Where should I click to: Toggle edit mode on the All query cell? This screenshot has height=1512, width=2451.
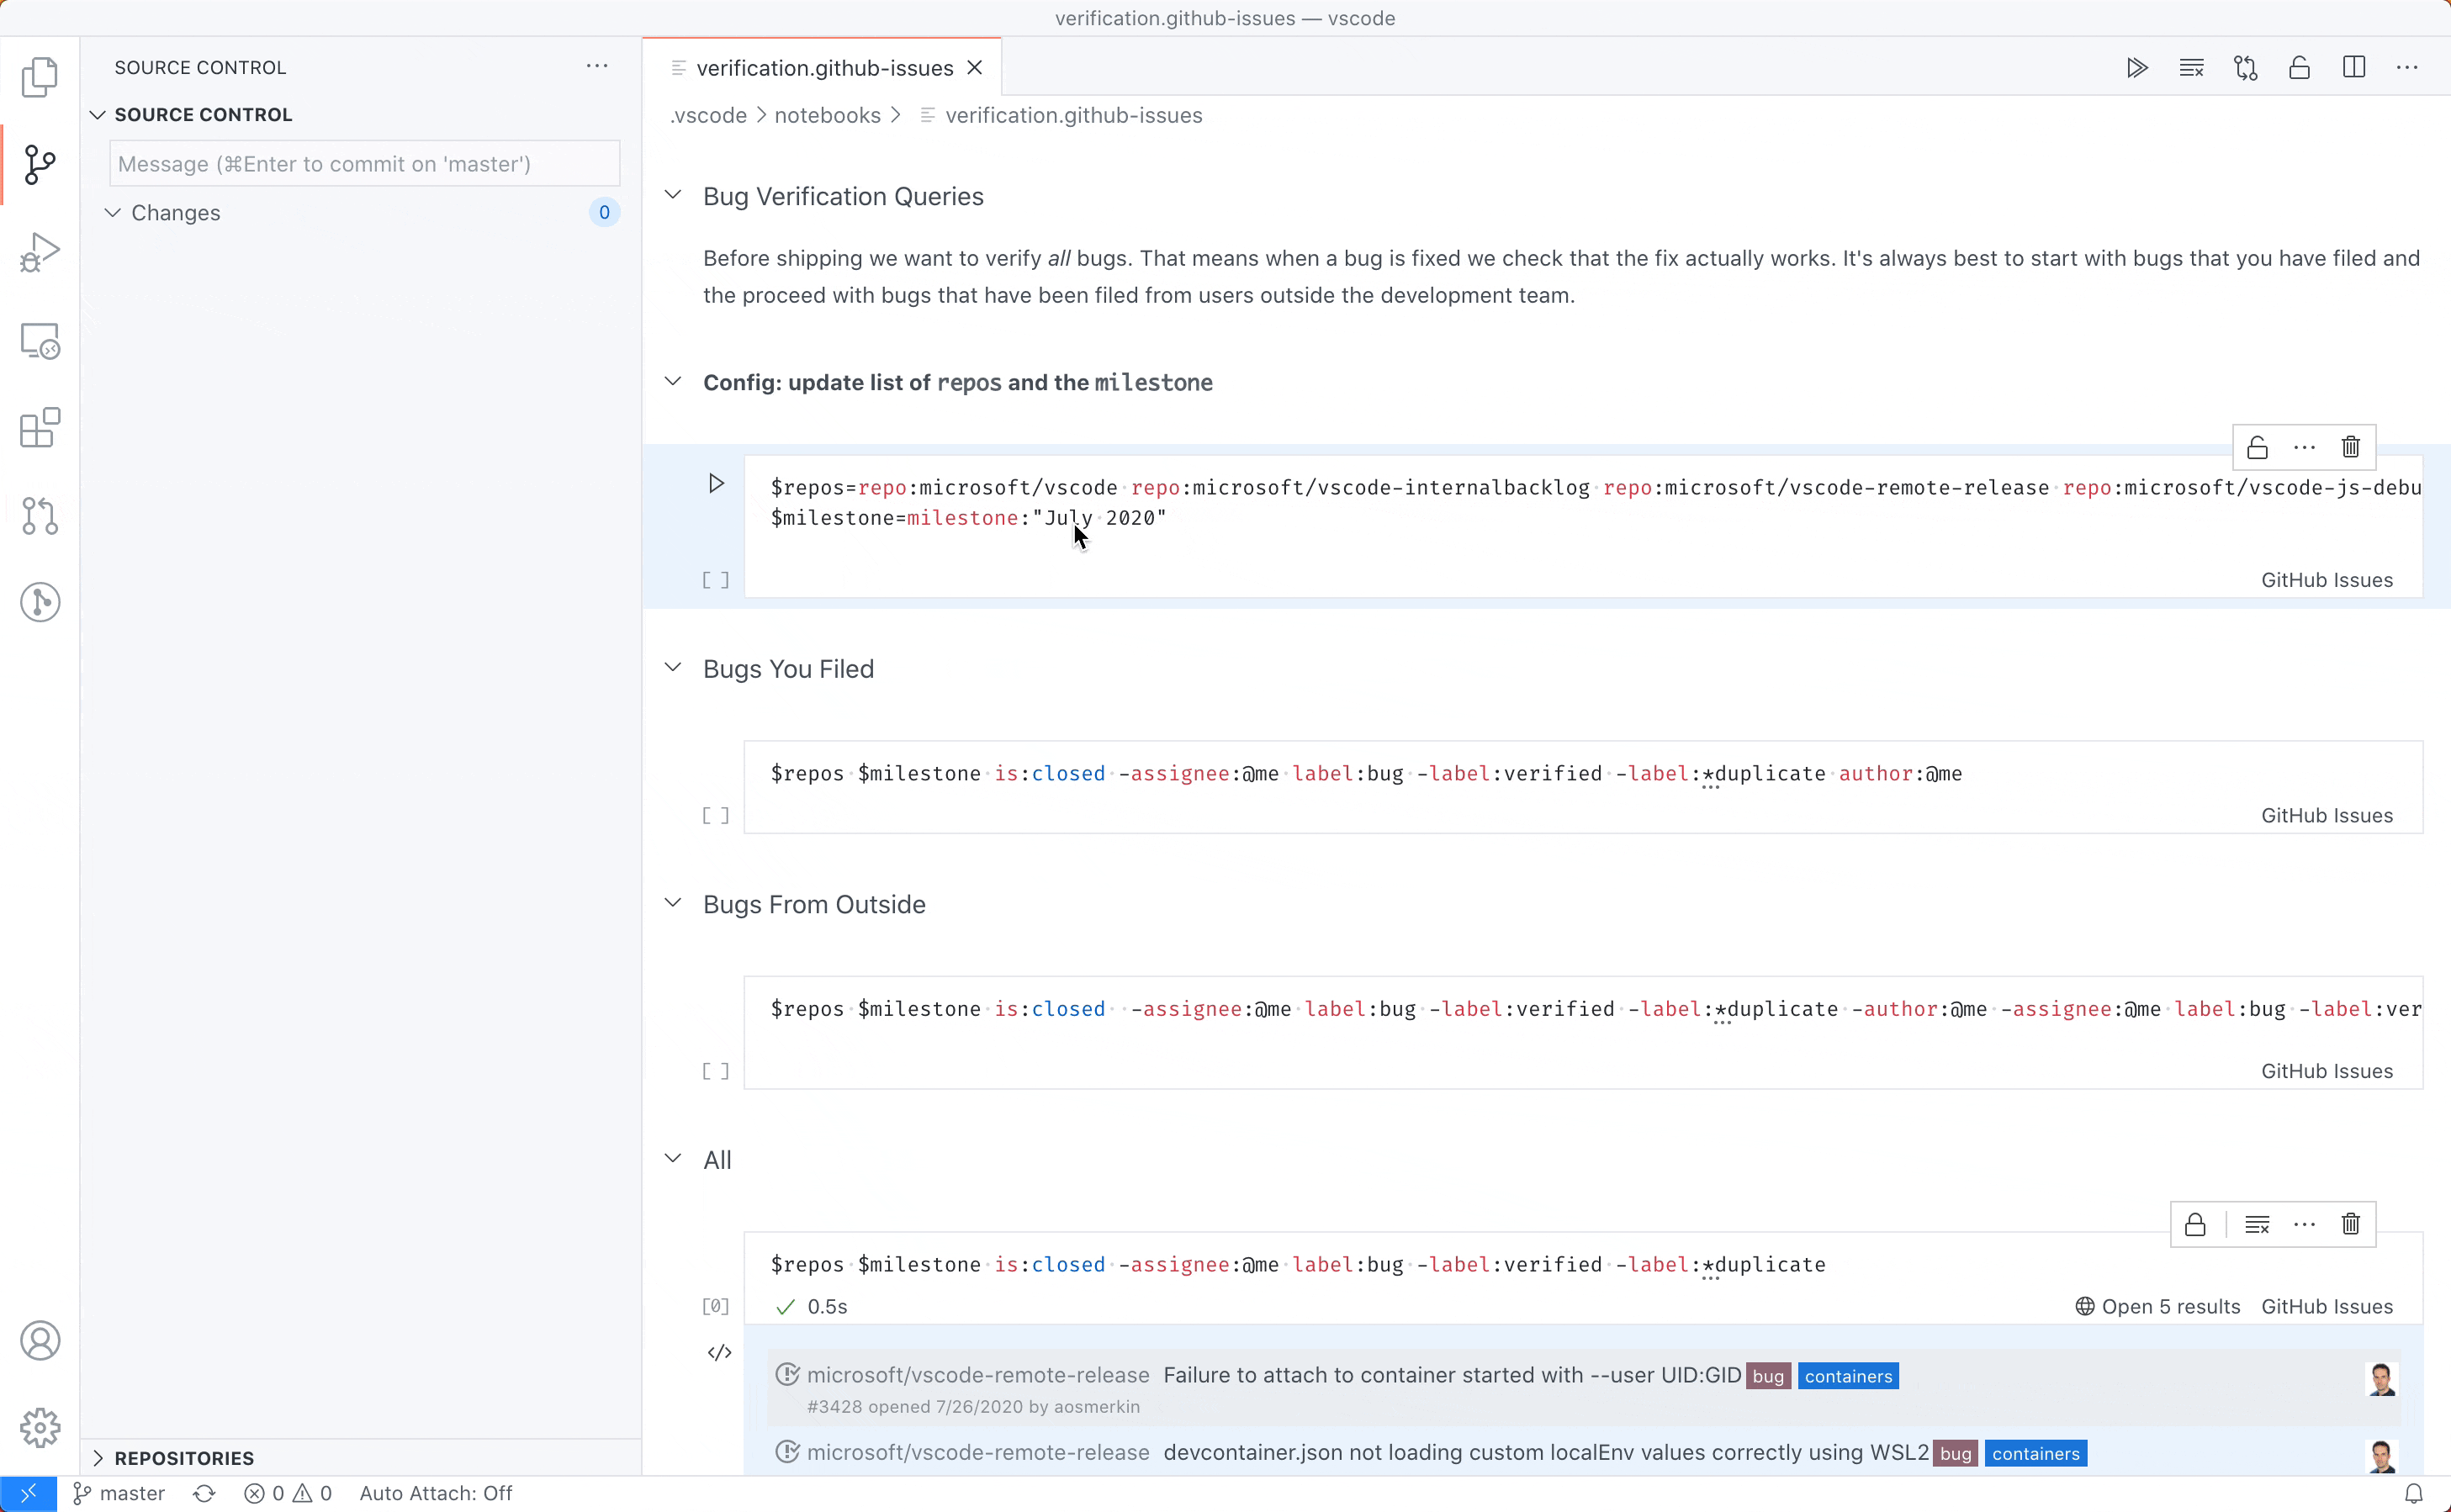pos(718,1352)
